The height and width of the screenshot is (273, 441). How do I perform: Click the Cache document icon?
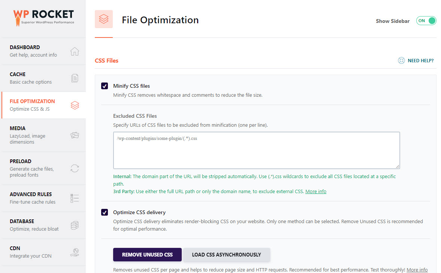[x=75, y=78]
